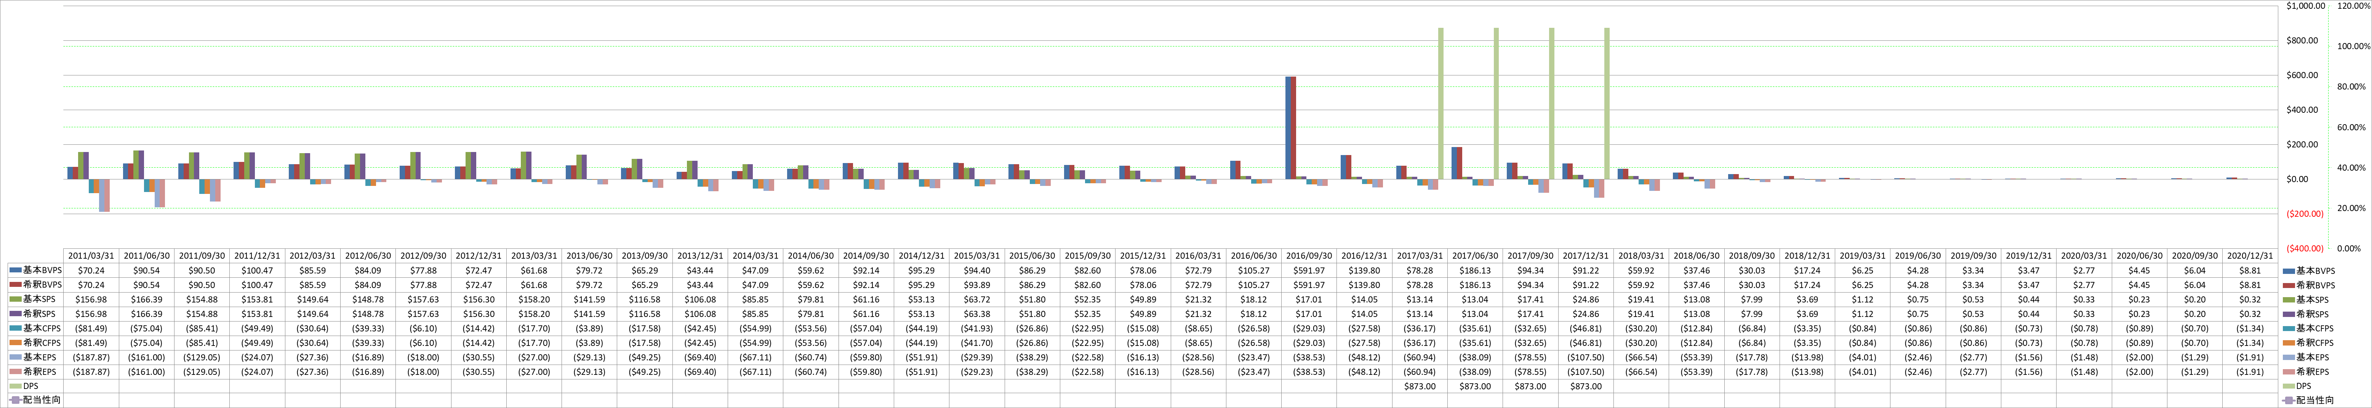Click 基本EPS label in right legend
This screenshot has height=408, width=2372.
[2312, 357]
